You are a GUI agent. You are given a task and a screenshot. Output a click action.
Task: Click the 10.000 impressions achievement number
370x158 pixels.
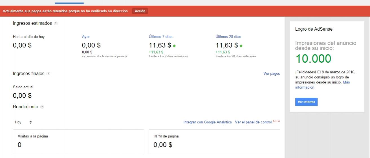tap(313, 59)
